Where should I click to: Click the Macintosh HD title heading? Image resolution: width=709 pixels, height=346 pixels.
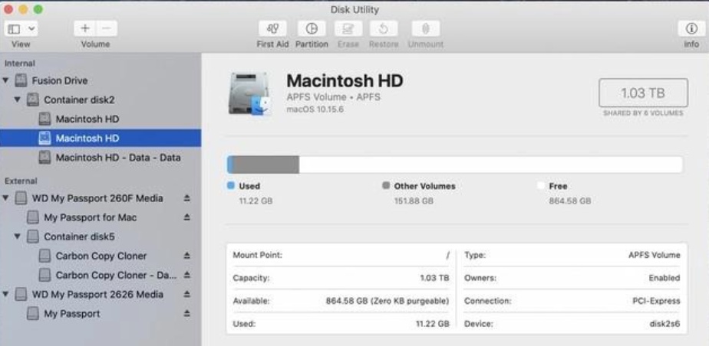click(345, 80)
